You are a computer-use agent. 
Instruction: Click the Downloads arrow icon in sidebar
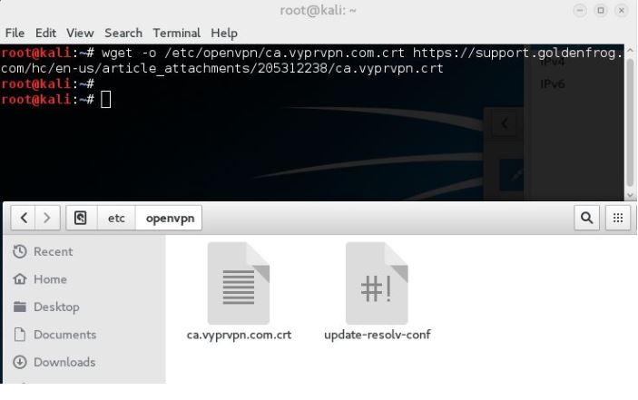(20, 362)
